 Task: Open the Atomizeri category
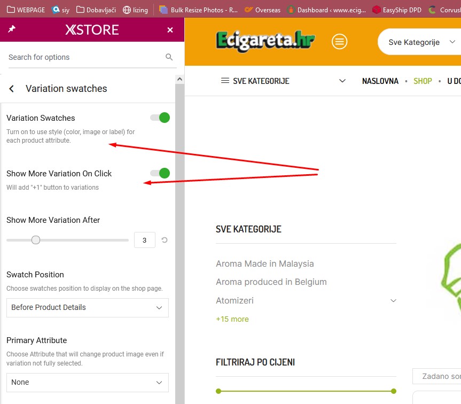coord(235,300)
